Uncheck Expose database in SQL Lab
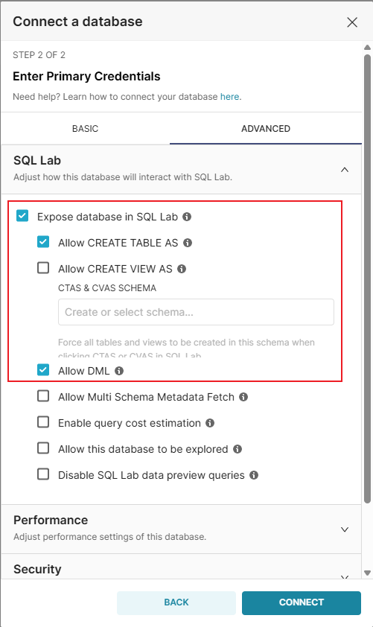373x627 pixels. tap(22, 216)
